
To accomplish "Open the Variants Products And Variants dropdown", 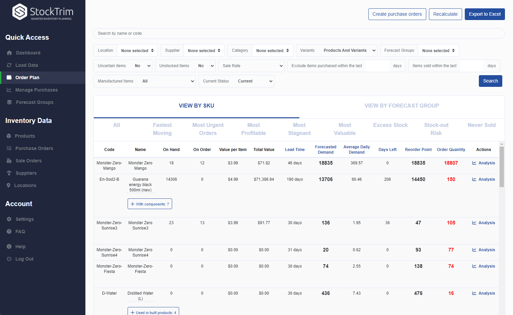I will [x=348, y=50].
